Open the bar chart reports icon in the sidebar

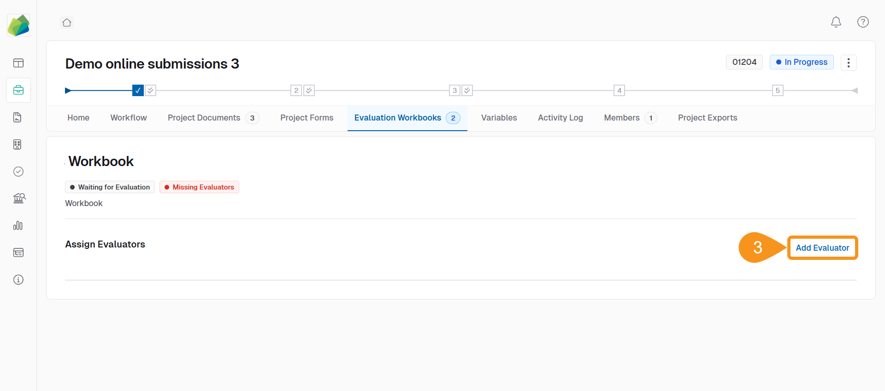[x=18, y=225]
